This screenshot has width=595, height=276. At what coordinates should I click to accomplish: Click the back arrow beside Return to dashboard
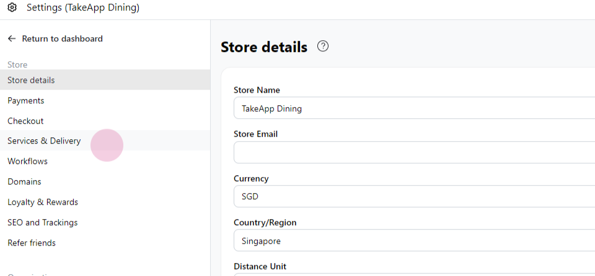(x=12, y=38)
